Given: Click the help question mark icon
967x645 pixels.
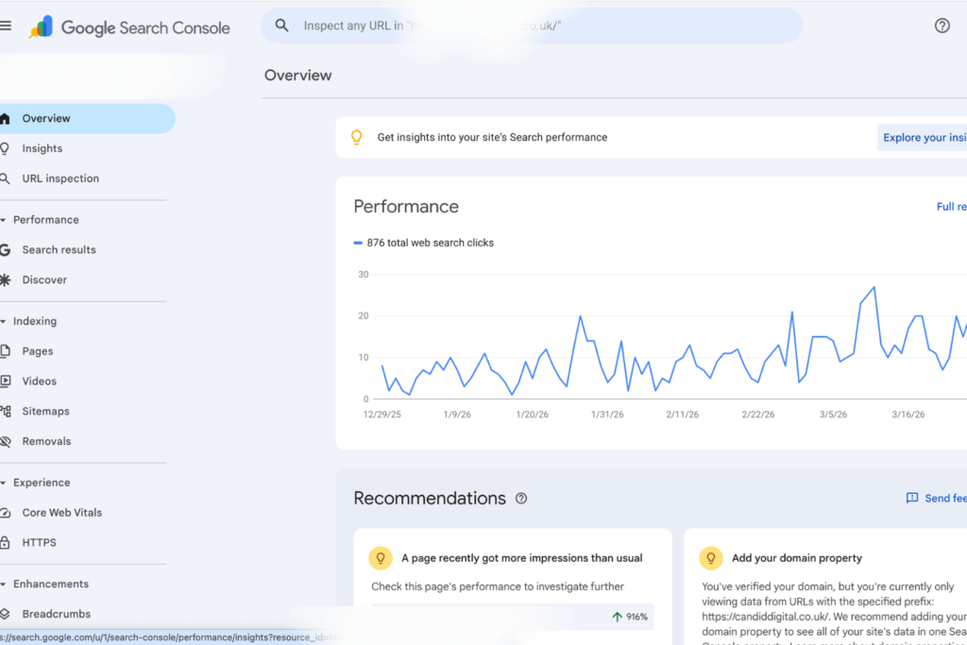Looking at the screenshot, I should (x=942, y=25).
